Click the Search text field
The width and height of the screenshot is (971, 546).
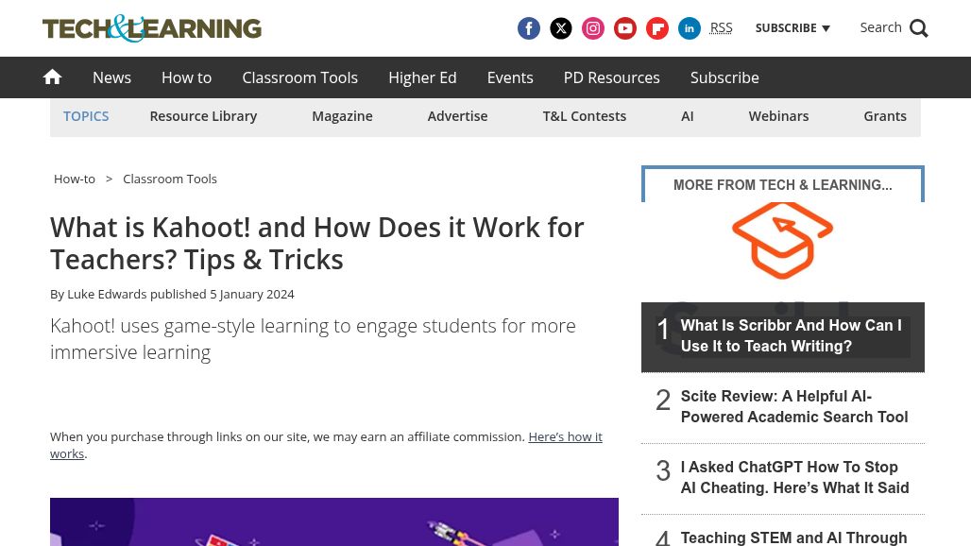point(880,27)
